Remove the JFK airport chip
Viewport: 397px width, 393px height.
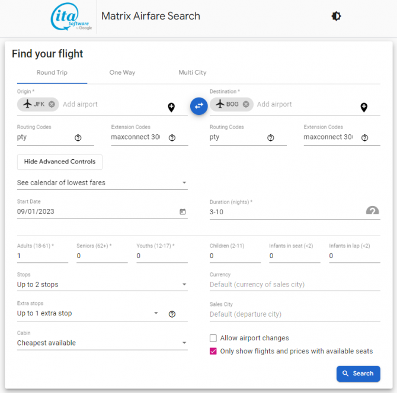click(x=52, y=104)
